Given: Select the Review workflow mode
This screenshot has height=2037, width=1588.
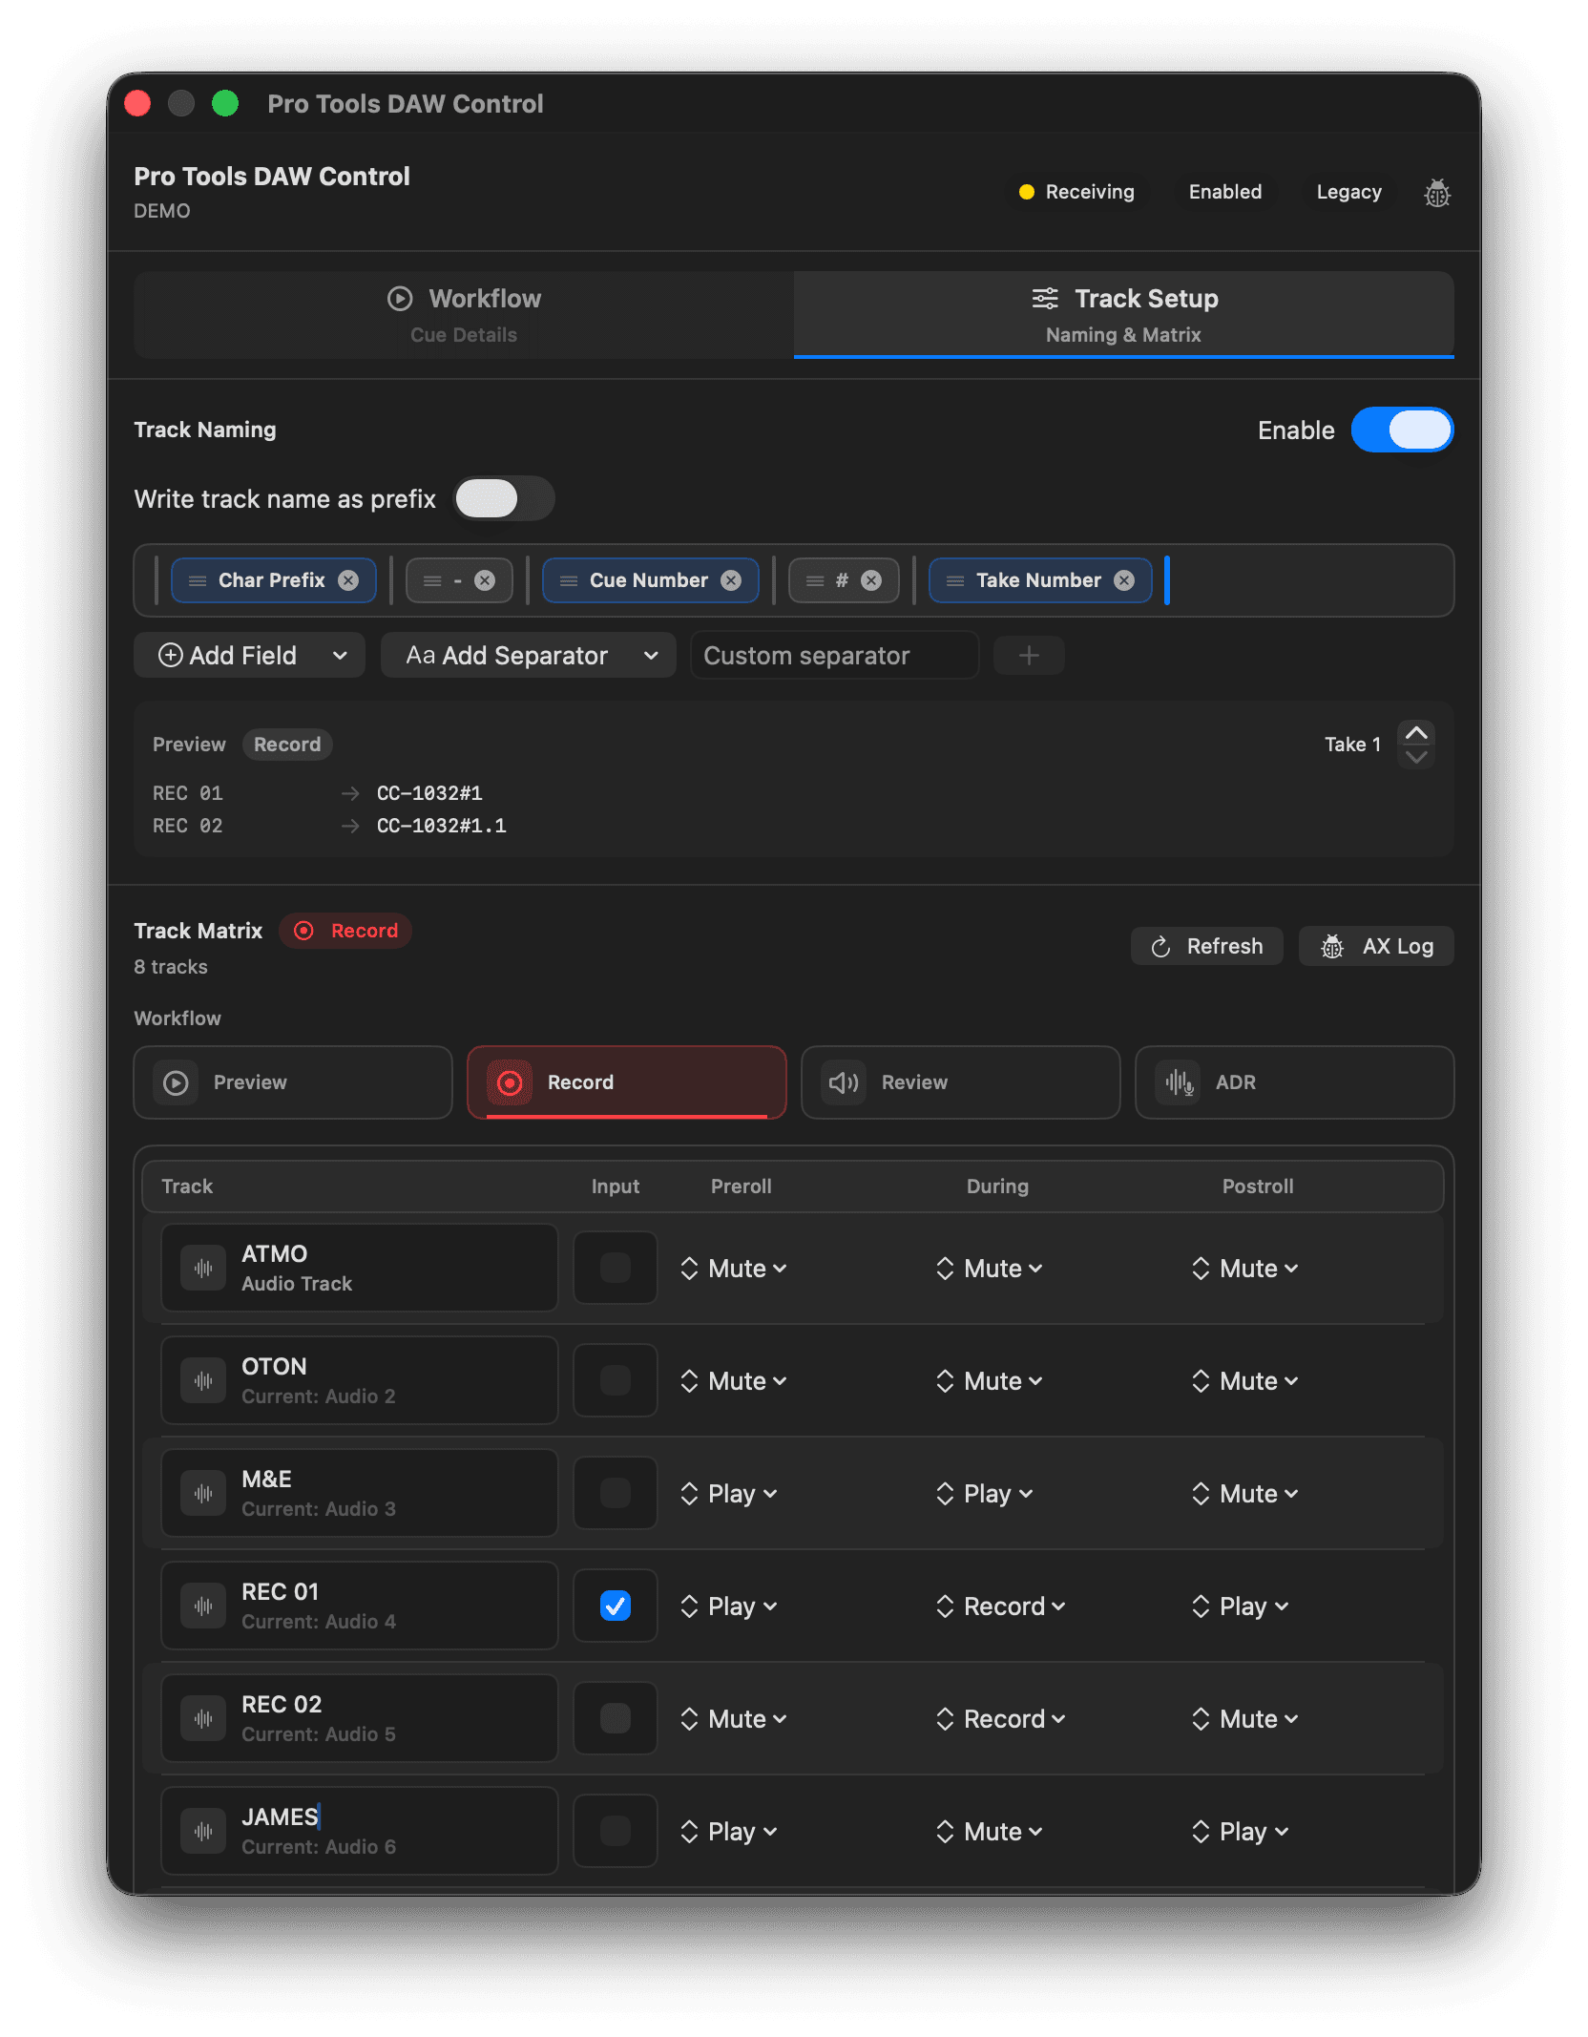Looking at the screenshot, I should coord(961,1082).
